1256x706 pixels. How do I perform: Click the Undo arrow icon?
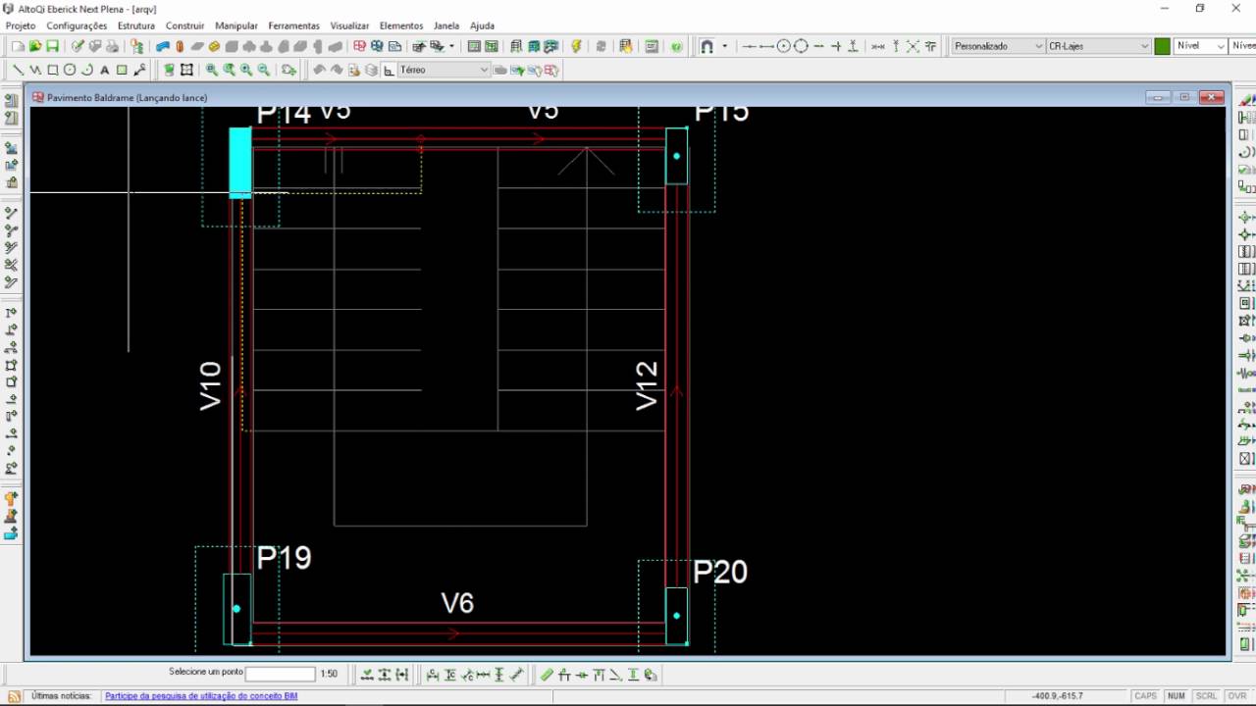click(x=319, y=70)
